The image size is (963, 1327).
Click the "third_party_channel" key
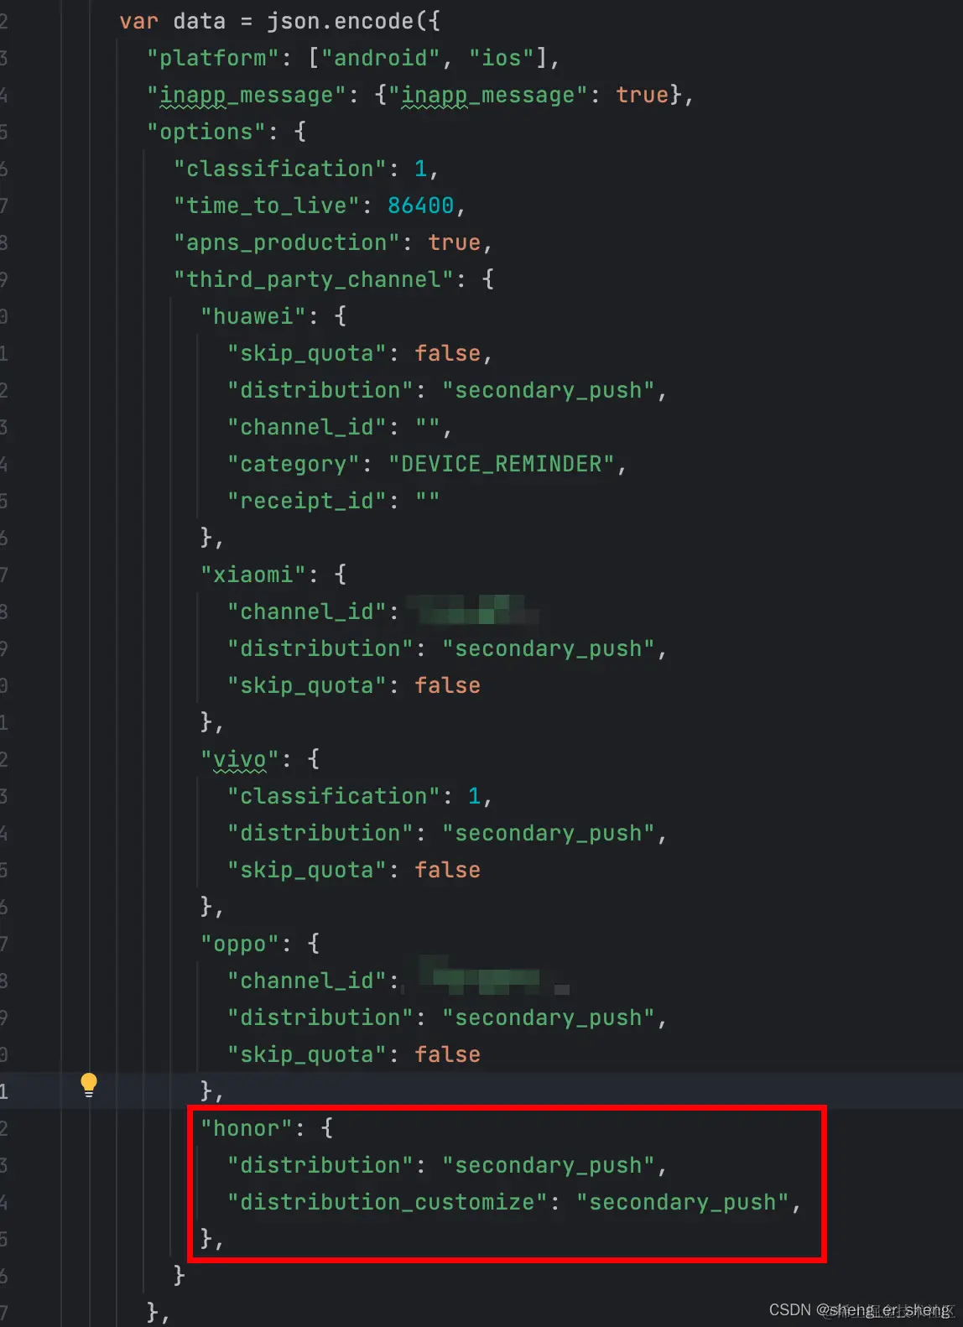[x=314, y=279]
